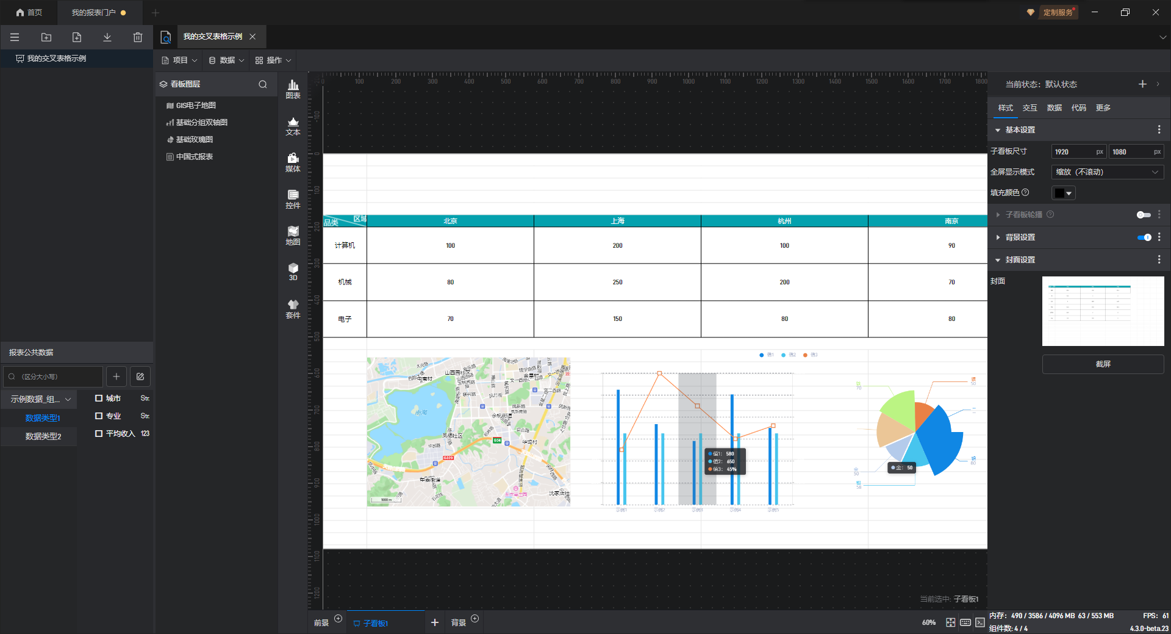Open the 填充颜色 color swatch
This screenshot has width=1171, height=634.
pos(1063,193)
